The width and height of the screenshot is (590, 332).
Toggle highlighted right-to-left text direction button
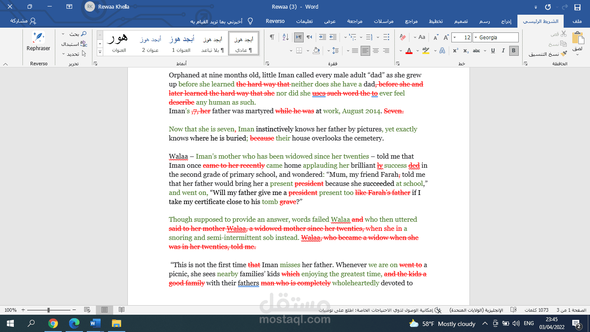click(298, 37)
